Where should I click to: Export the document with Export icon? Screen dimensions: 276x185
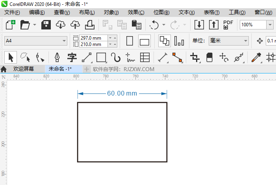[x=214, y=25]
